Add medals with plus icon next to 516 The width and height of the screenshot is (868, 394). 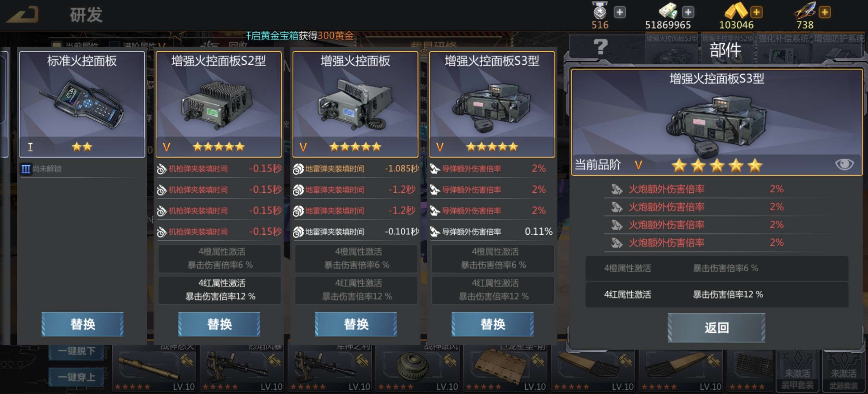[619, 12]
